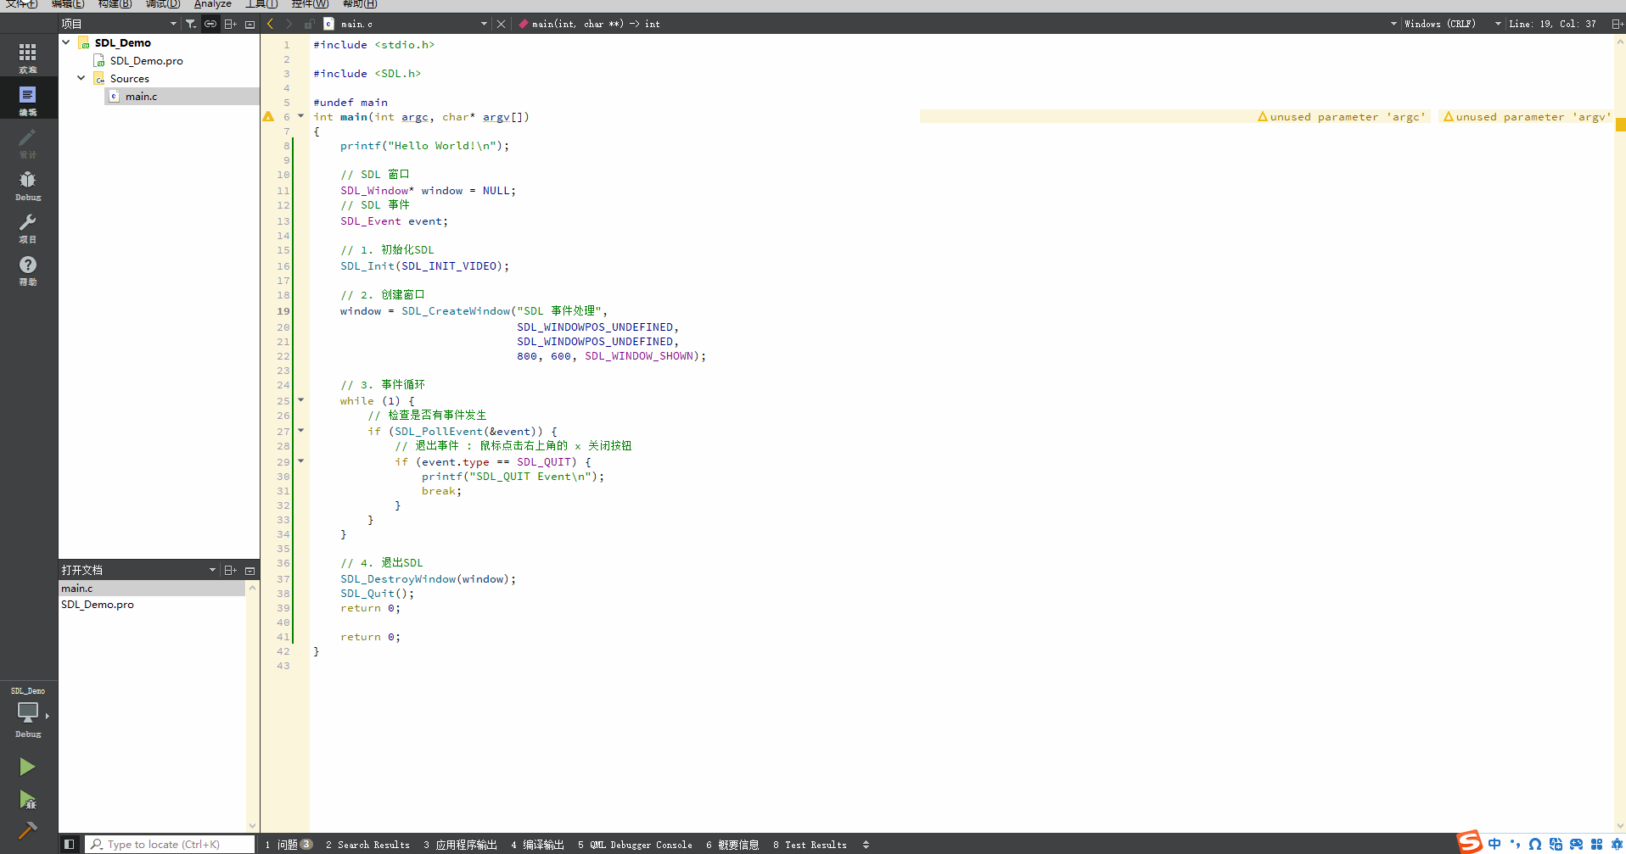Open the 帮助 (Help) mode

[x=28, y=270]
